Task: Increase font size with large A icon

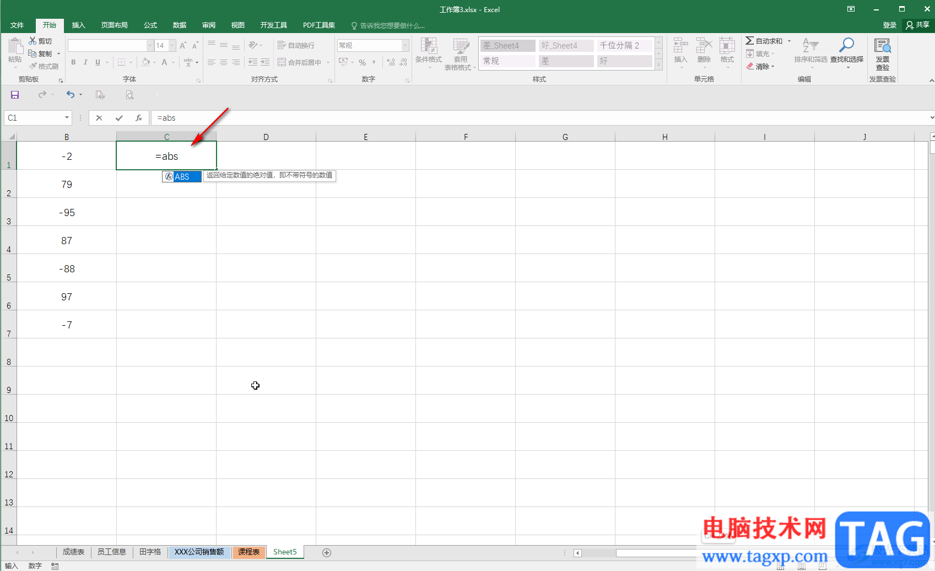Action: tap(183, 45)
